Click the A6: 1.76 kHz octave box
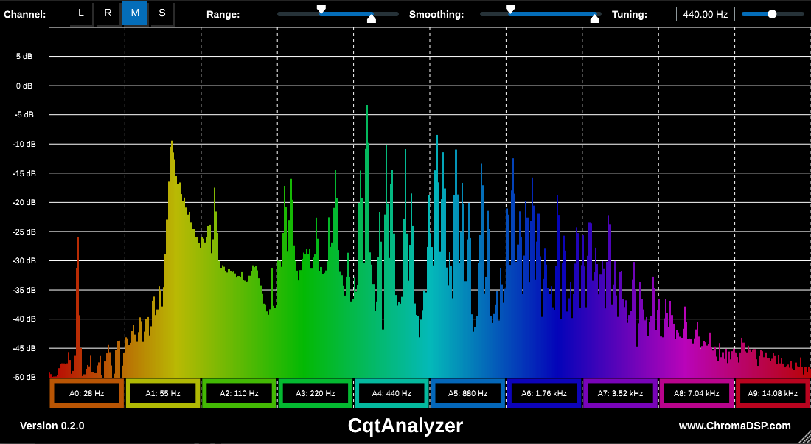The image size is (811, 444). pos(544,393)
